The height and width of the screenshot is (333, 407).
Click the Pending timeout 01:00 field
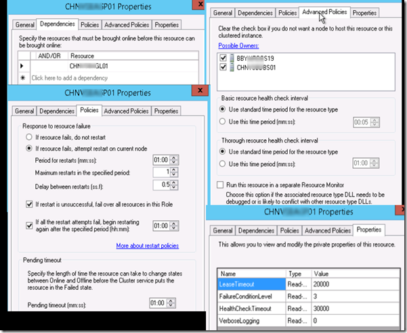(158, 303)
